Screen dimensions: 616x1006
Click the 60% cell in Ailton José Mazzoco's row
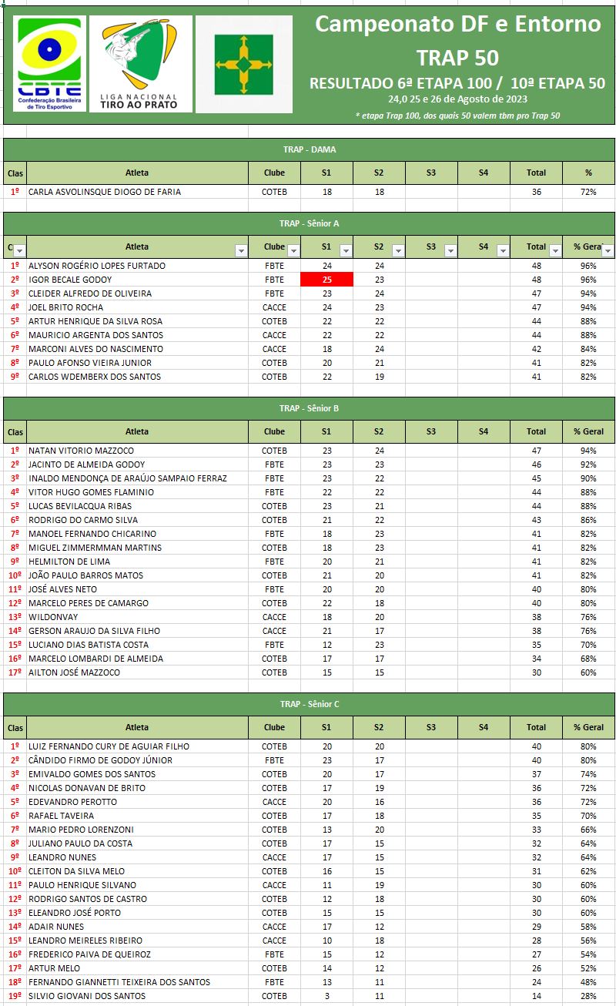[588, 672]
